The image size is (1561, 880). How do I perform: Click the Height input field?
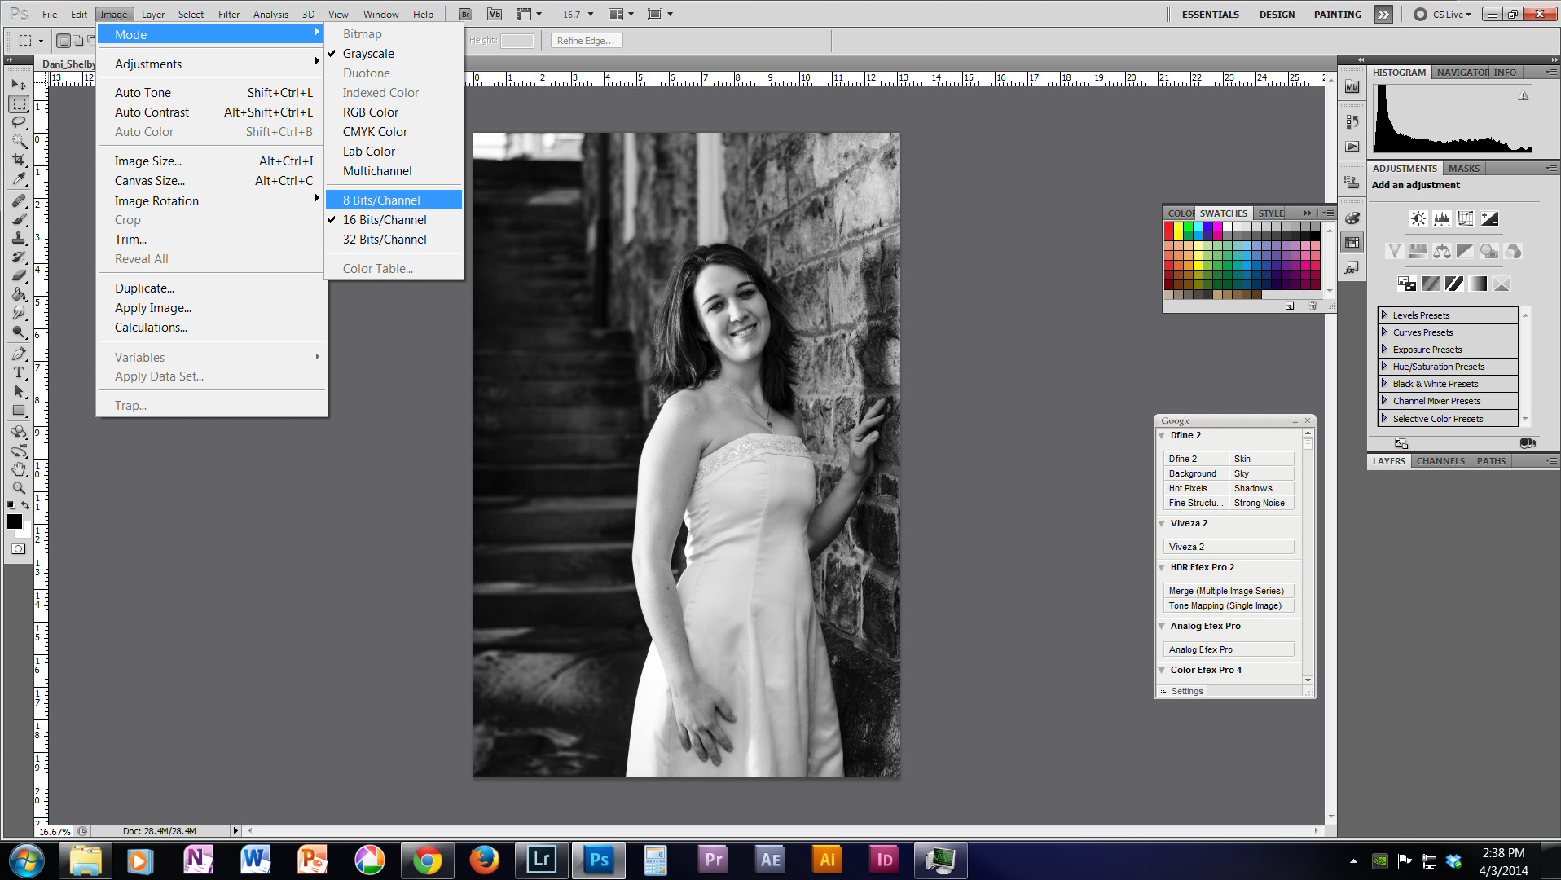[x=517, y=41]
